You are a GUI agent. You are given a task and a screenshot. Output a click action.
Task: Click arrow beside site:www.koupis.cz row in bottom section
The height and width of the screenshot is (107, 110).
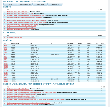click(x=4, y=92)
